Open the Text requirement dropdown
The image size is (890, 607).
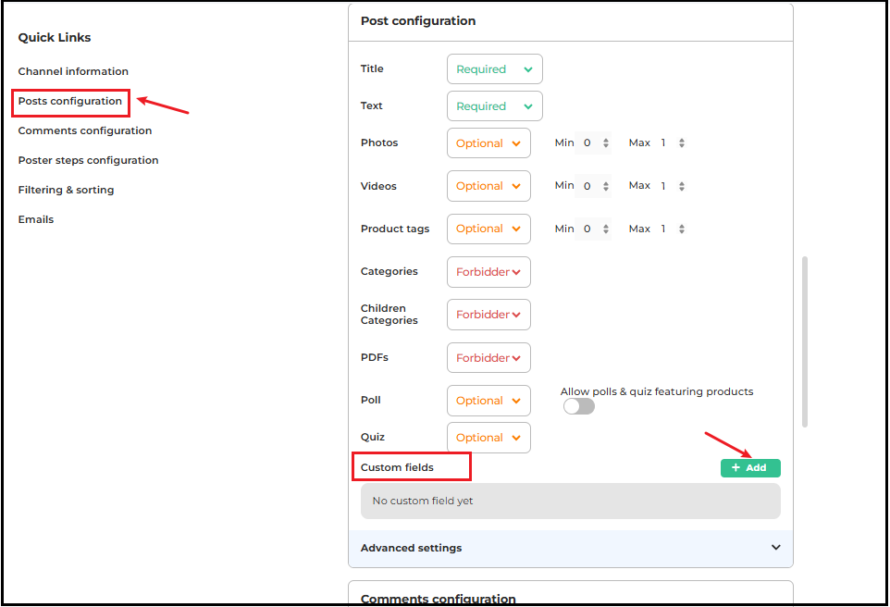point(494,106)
